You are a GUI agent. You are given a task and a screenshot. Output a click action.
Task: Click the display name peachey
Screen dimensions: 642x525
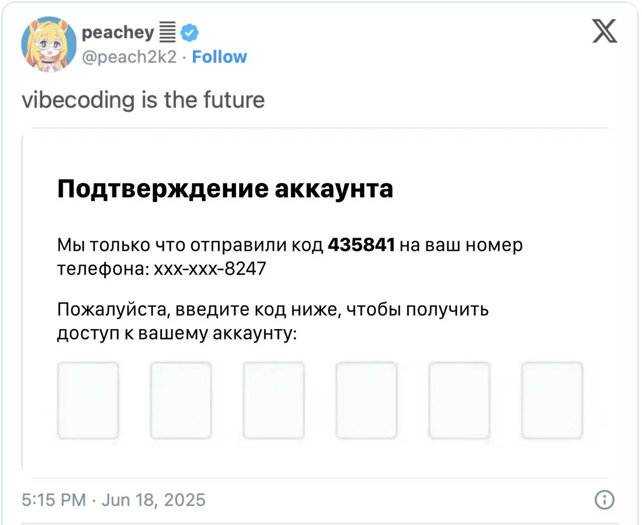(x=118, y=31)
